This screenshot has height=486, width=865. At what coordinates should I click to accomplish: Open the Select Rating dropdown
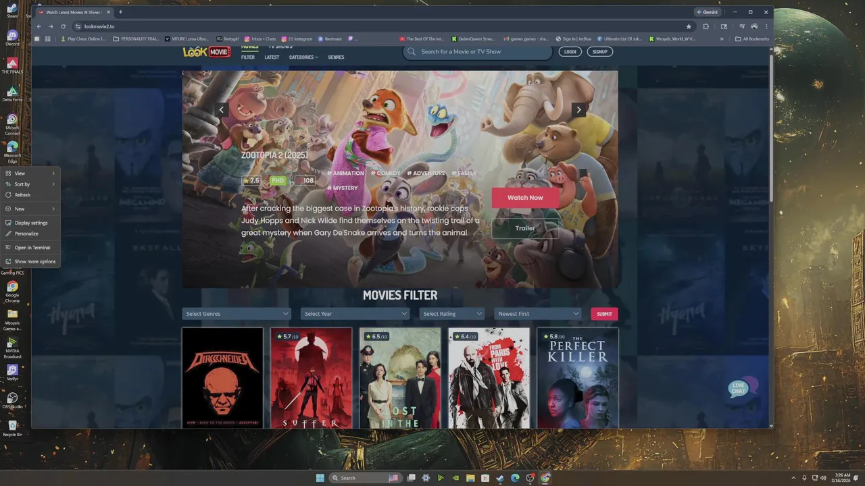(x=452, y=313)
